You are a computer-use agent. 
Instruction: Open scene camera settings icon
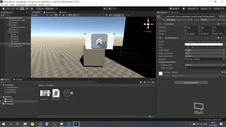[x=110, y=15]
